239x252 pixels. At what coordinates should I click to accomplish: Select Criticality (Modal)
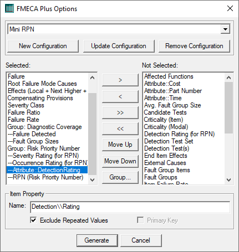click(184, 127)
